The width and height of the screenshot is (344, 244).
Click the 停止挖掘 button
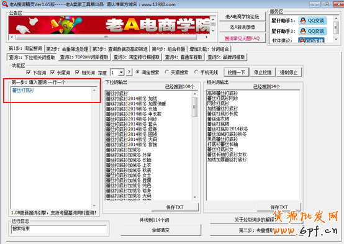tap(263, 72)
